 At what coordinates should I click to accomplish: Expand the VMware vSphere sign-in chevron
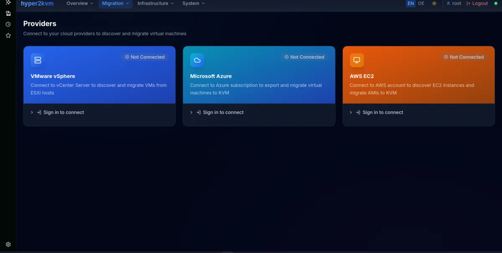31,112
